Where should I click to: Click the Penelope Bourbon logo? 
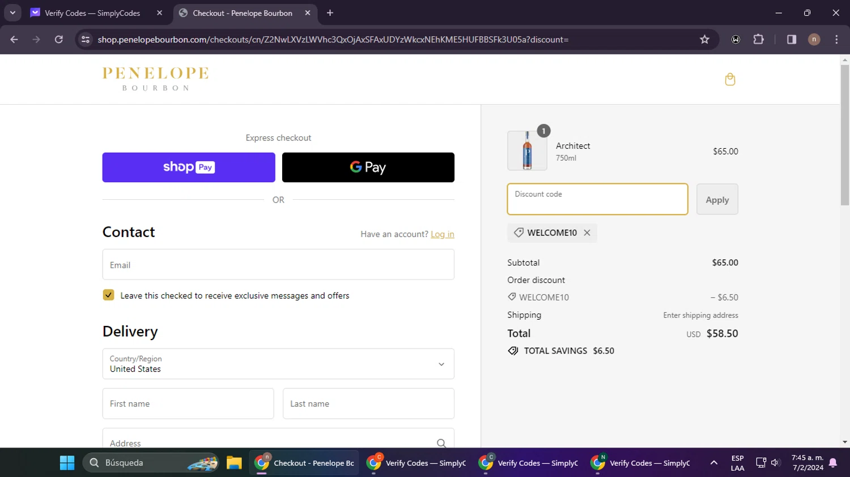(x=156, y=79)
